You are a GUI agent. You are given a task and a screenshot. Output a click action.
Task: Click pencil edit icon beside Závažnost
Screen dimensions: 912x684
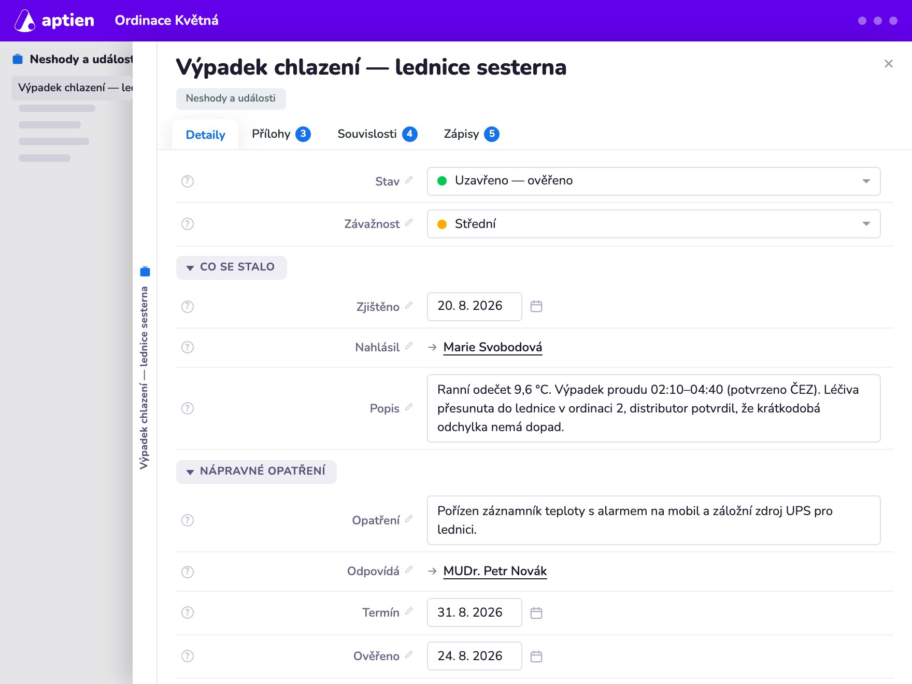click(409, 222)
